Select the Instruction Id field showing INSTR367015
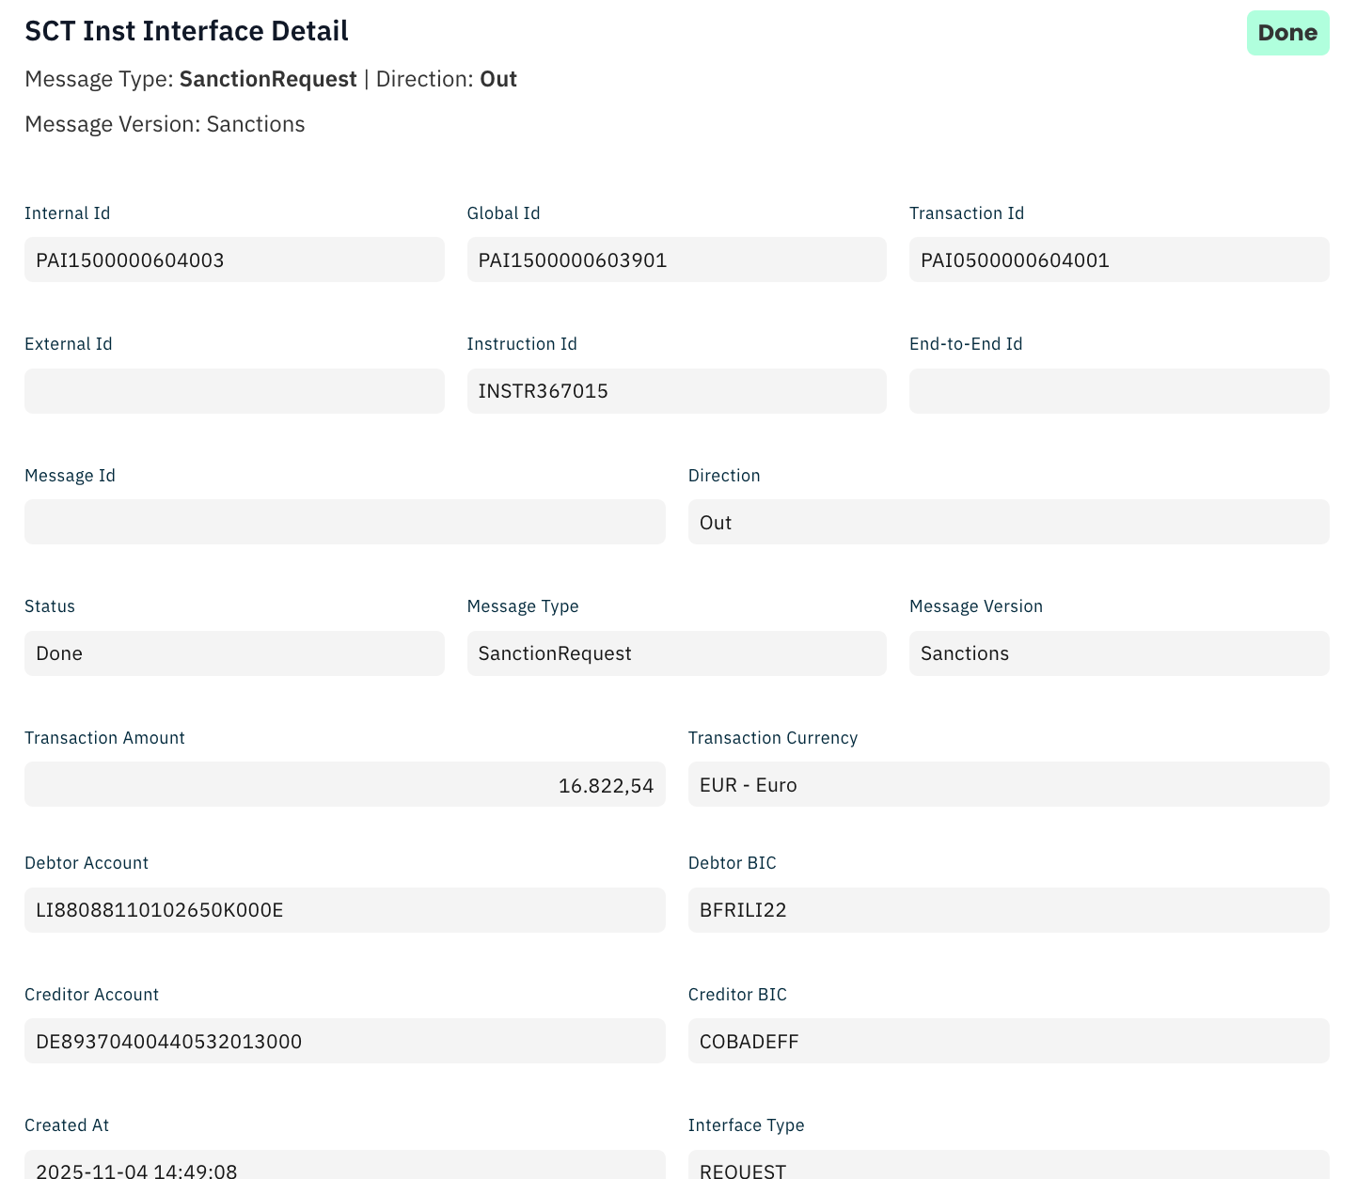This screenshot has width=1357, height=1179. coord(676,391)
